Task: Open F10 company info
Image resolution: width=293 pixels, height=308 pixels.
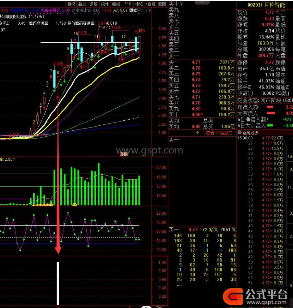Action: (x=127, y=4)
